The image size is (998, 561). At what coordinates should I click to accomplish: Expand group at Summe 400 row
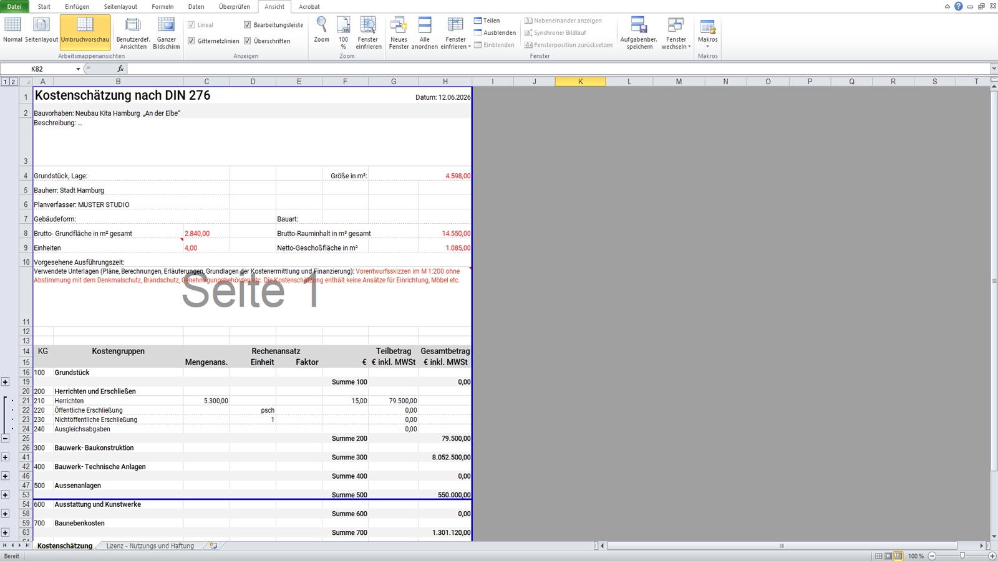5,476
